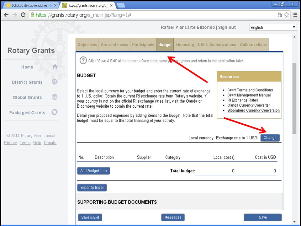Image resolution: width=301 pixels, height=226 pixels.
Task: Close the grants.rotary.org tab
Action: (x=111, y=5)
